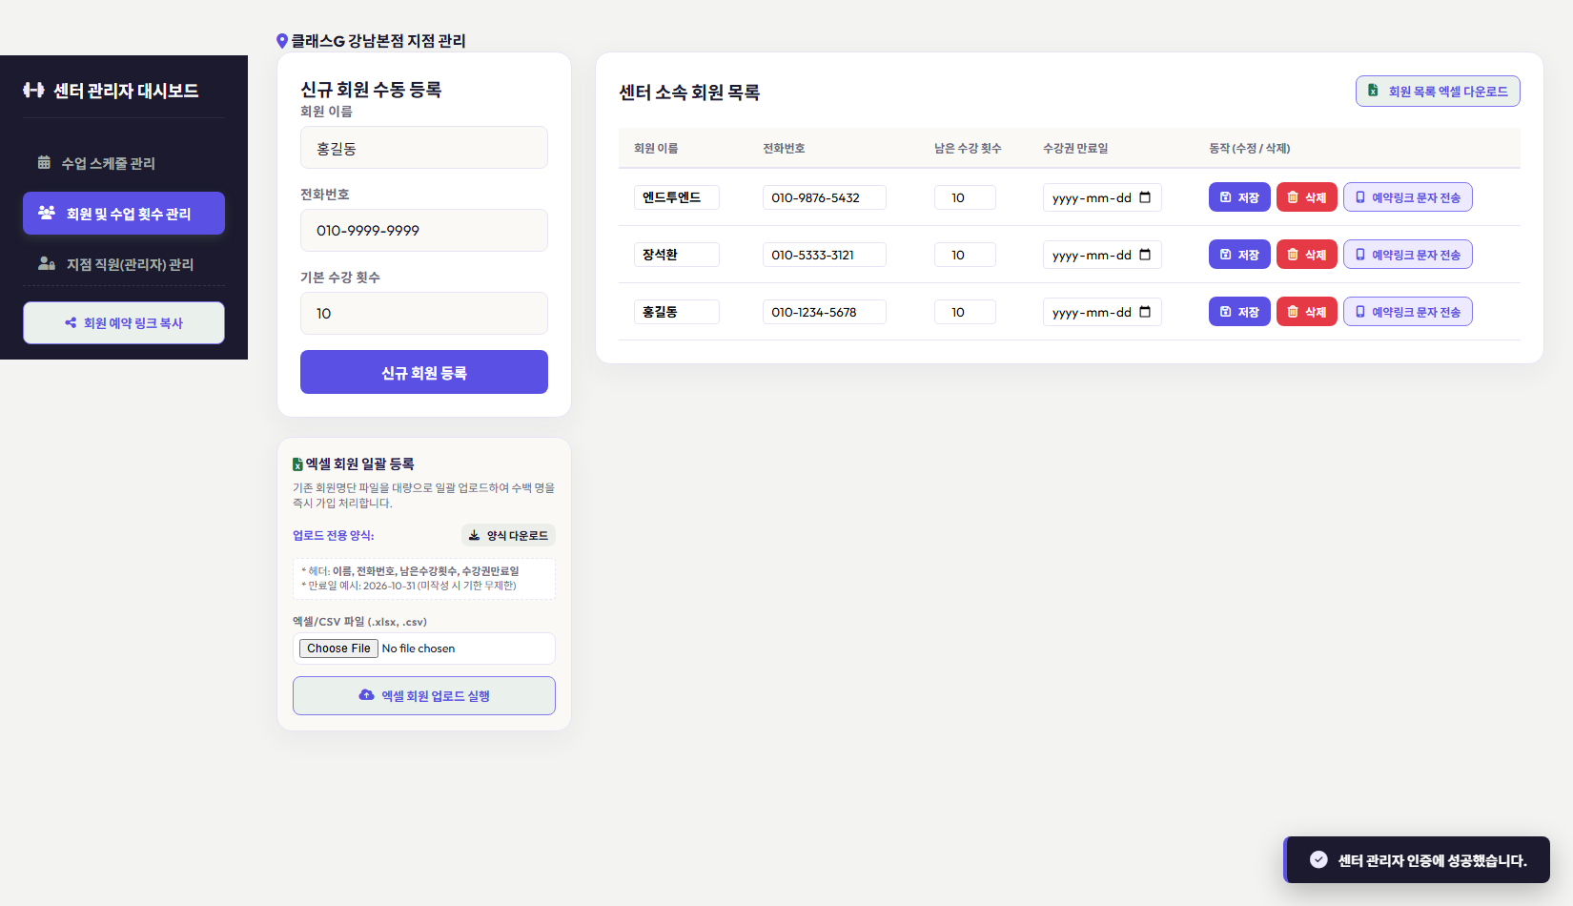Screen dimensions: 1573x906
Task: Copy the 회원 예약 링크 복사 button
Action: click(124, 322)
